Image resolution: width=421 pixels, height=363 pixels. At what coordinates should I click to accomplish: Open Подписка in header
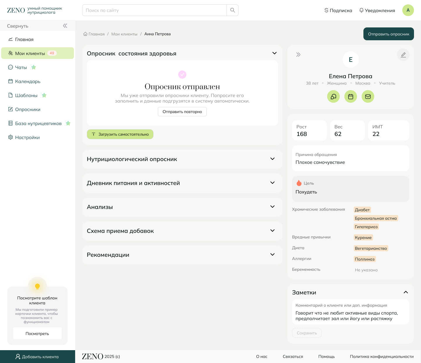pos(338,11)
